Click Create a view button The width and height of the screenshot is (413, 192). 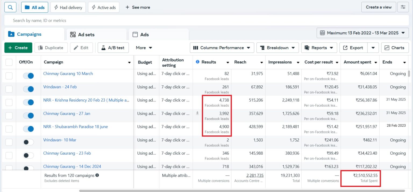(x=379, y=7)
